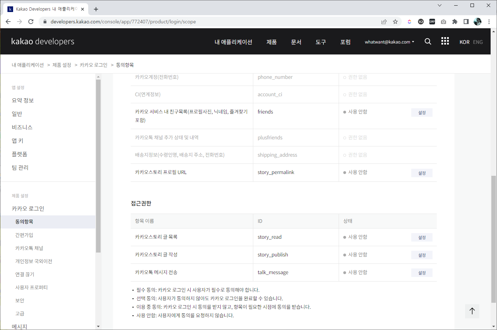Open 내 애플리케이션 in top menu
The image size is (497, 330).
click(x=233, y=42)
